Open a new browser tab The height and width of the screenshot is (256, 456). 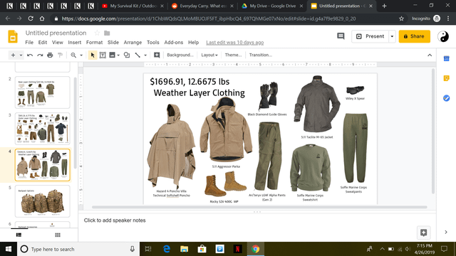(x=384, y=6)
